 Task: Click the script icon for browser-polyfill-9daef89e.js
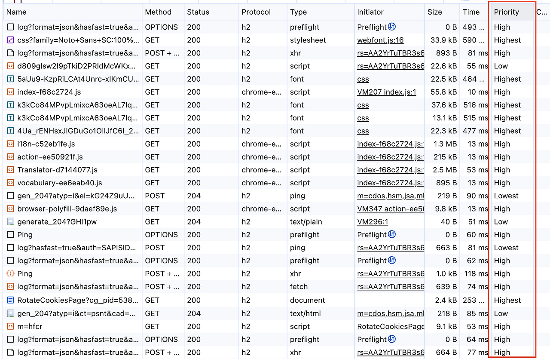click(x=10, y=209)
